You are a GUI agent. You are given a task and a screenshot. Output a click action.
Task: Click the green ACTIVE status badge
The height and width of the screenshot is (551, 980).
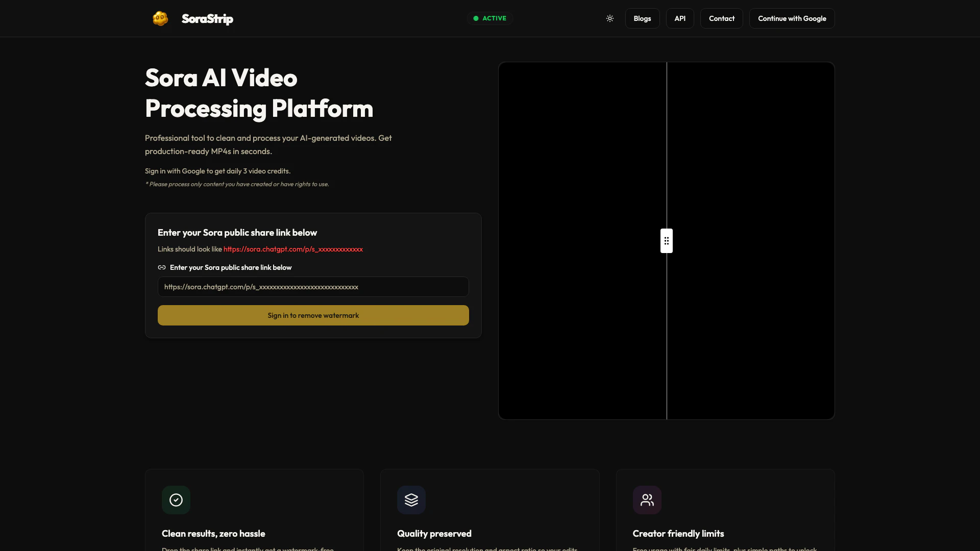tap(489, 18)
